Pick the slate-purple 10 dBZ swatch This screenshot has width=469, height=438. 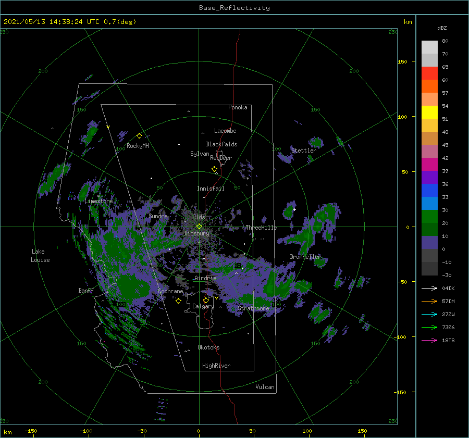pos(429,243)
